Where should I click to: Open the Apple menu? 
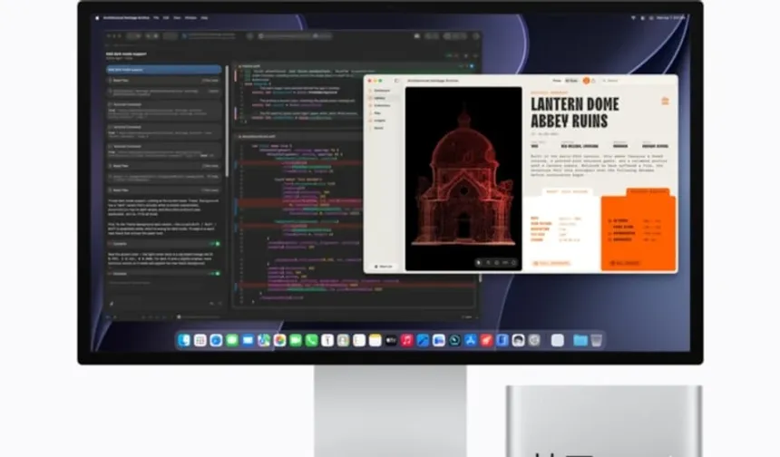point(97,18)
